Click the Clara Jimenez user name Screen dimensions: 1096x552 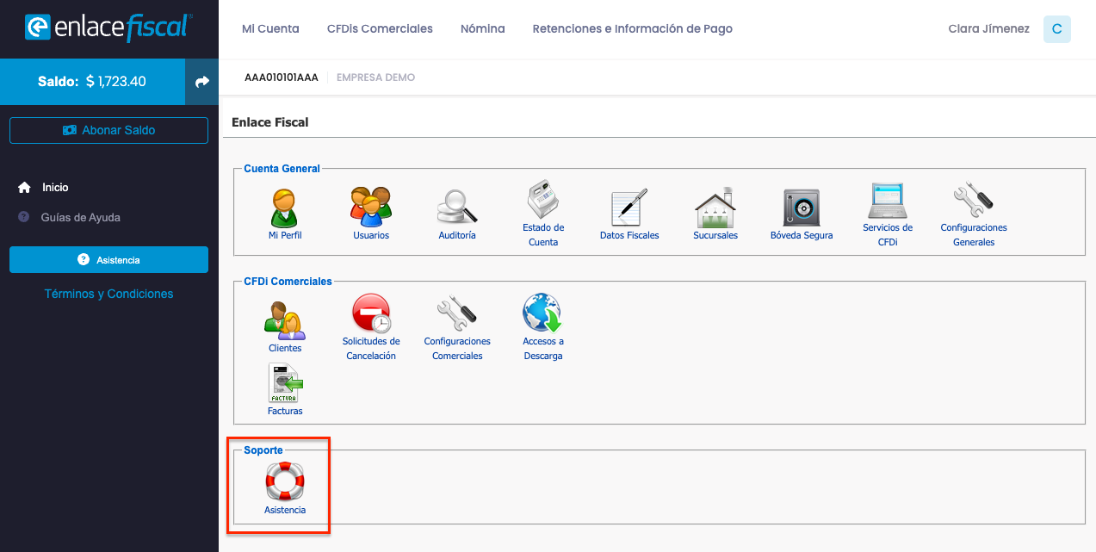[988, 28]
